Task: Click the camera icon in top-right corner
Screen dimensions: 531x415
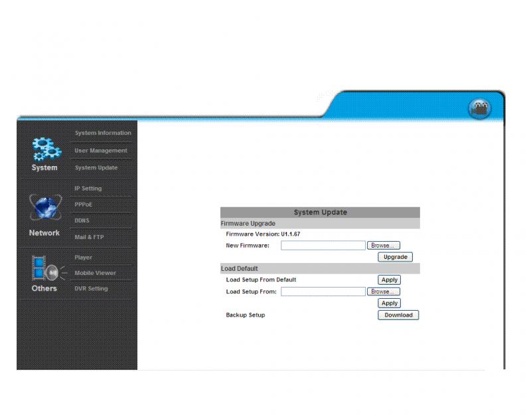Action: [480, 108]
